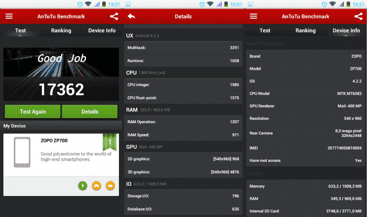Select Test tab in left screen
Viewport: 367px width, 217px height.
[21, 31]
